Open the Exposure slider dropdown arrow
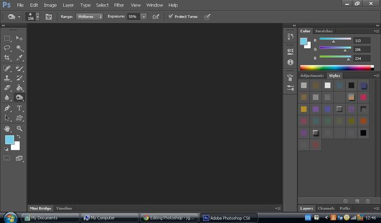The image size is (381, 223). coord(144,17)
